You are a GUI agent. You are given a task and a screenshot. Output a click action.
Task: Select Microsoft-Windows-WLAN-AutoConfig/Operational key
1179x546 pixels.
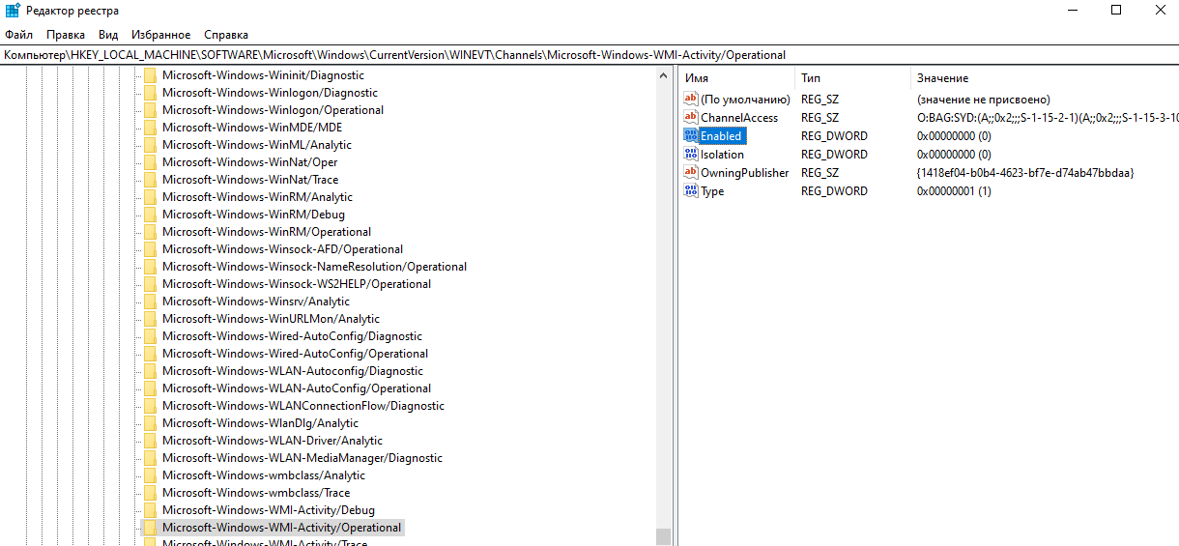296,388
